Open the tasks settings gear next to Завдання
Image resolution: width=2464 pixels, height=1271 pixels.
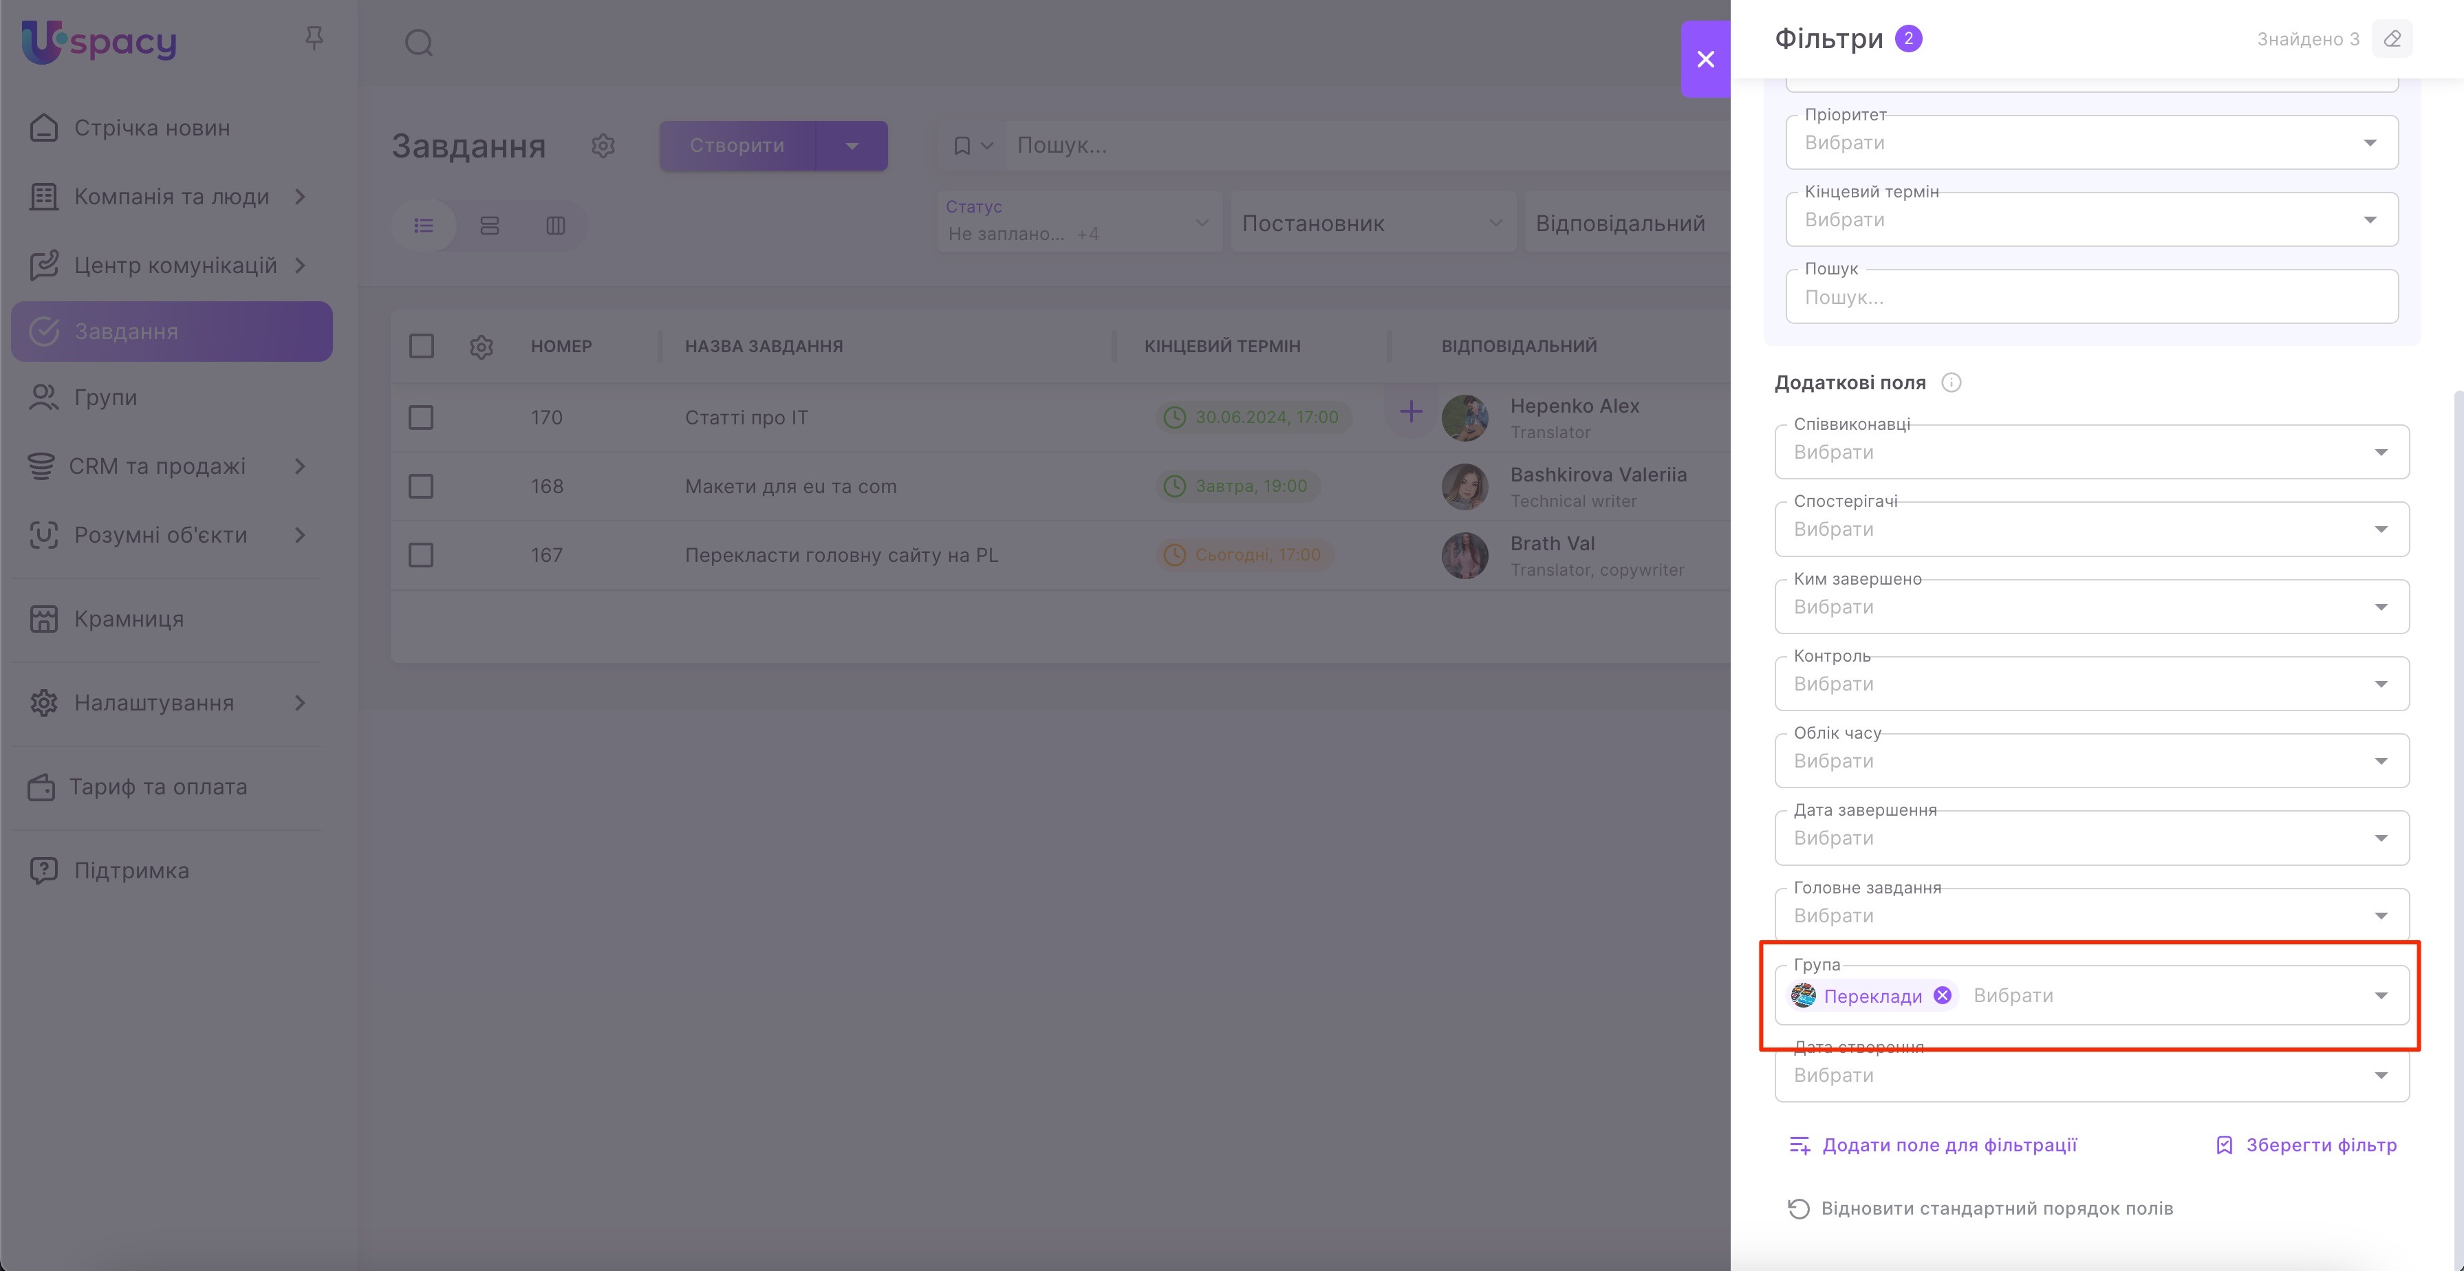[603, 145]
